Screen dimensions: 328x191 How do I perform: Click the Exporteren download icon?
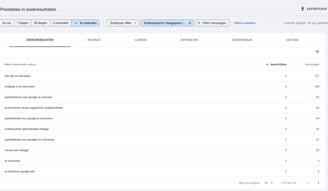(302, 9)
